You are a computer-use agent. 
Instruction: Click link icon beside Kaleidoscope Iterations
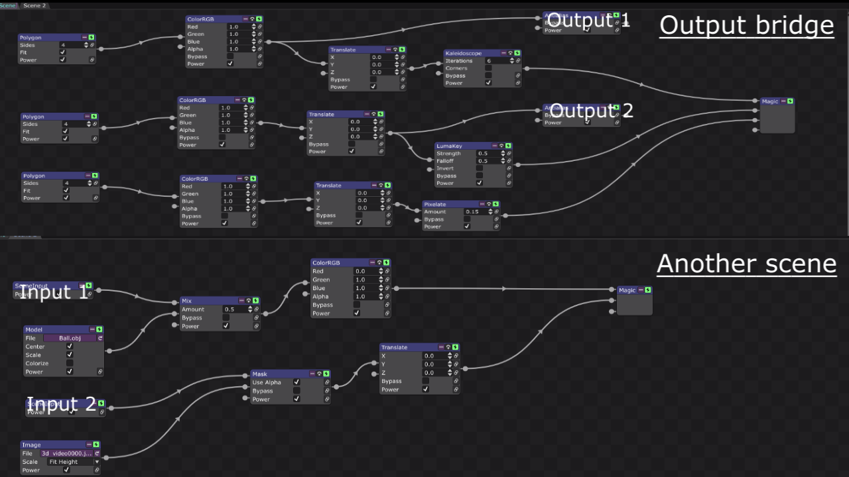coord(518,61)
